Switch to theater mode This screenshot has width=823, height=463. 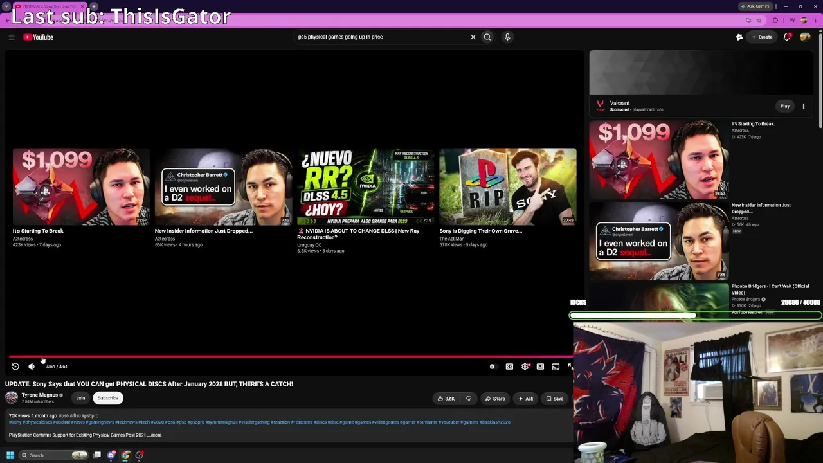[x=540, y=367]
